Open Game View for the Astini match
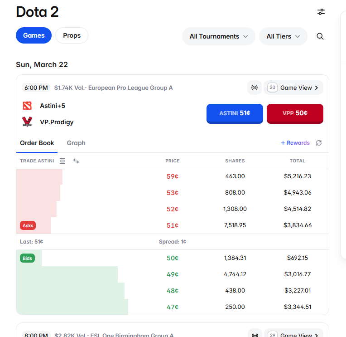Image resolution: width=346 pixels, height=337 pixels. [293, 88]
